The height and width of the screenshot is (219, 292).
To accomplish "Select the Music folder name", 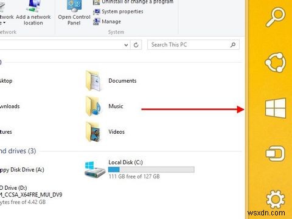I will point(116,106).
